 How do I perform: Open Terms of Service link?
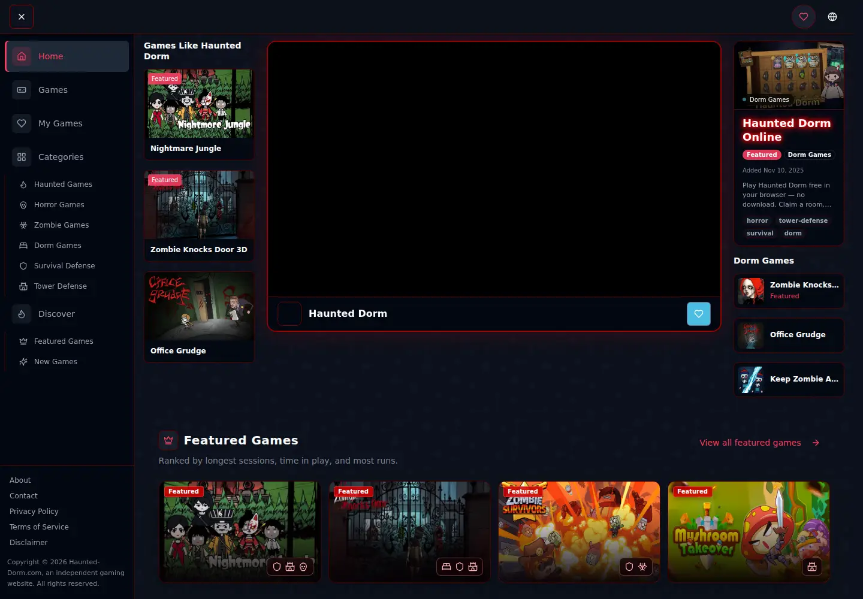tap(39, 527)
